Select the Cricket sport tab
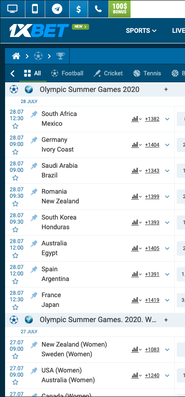This screenshot has height=397, width=185. click(x=108, y=73)
